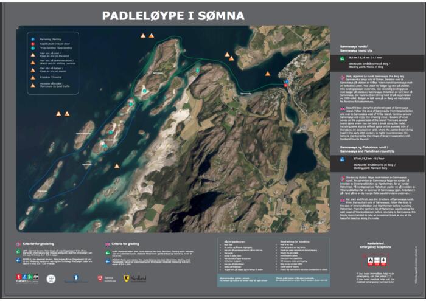The image size is (426, 301).
Task: Click the red kayak shed marker at Berg
Action: [x=285, y=86]
